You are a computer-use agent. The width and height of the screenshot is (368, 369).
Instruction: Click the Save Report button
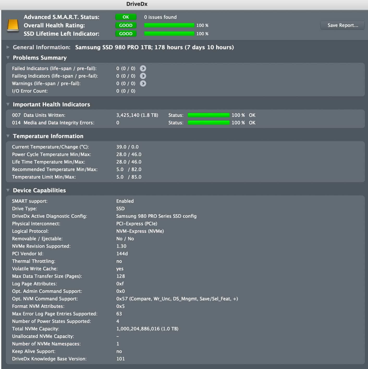(x=342, y=25)
